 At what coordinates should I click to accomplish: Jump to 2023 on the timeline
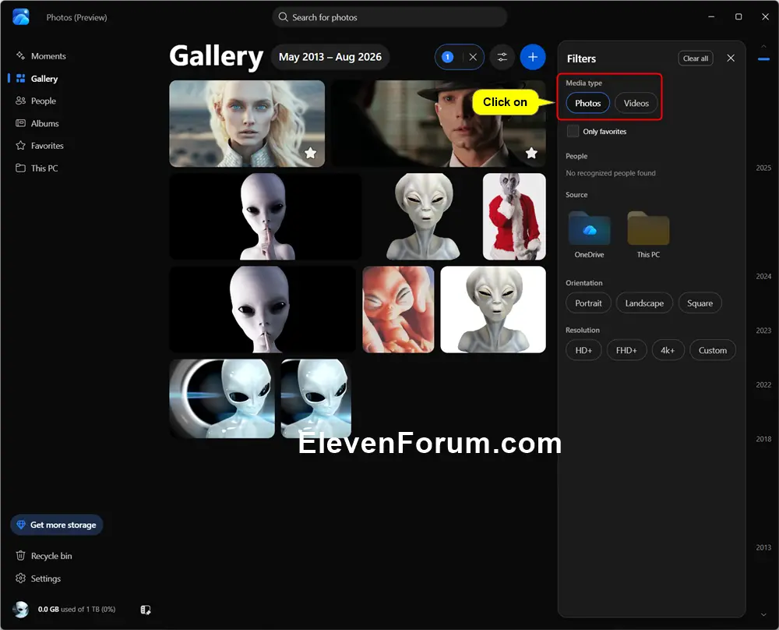point(763,330)
